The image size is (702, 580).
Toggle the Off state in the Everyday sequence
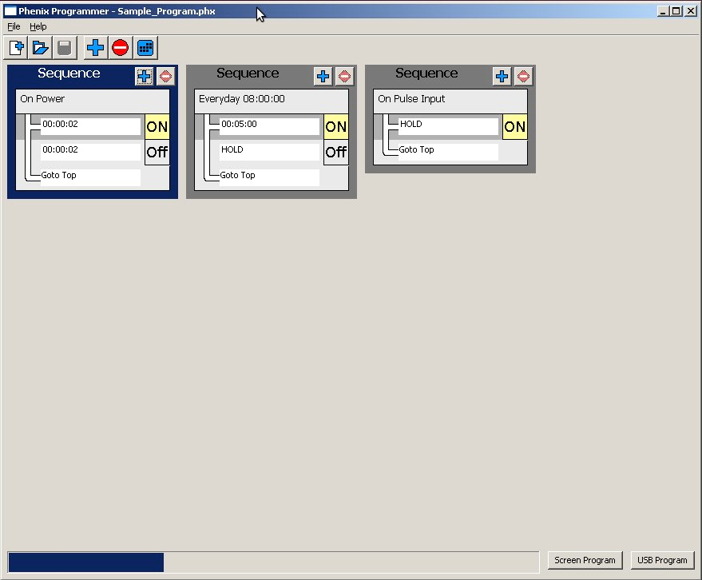coord(335,153)
